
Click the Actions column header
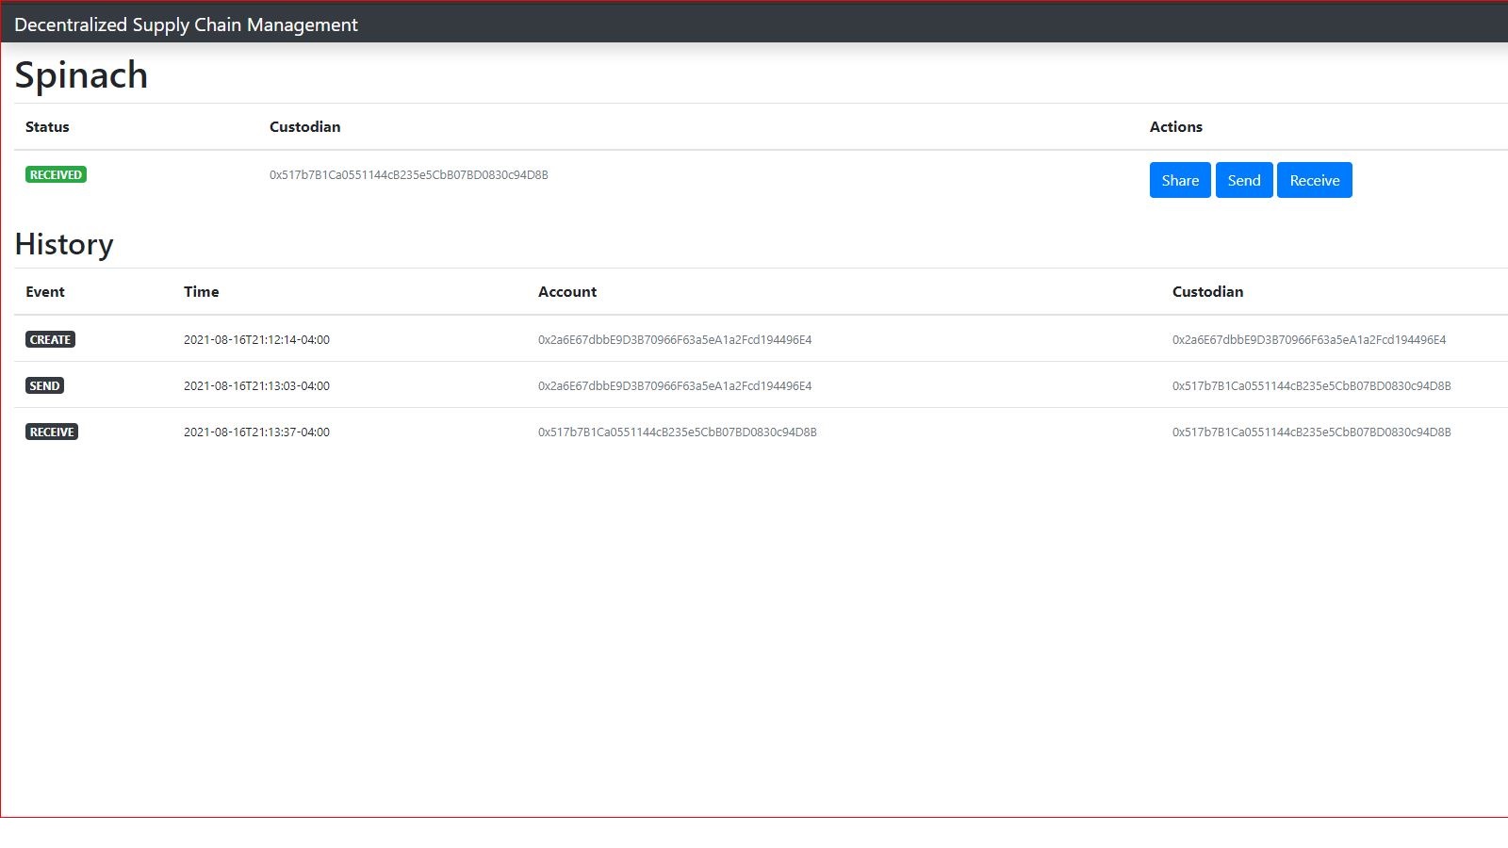(x=1175, y=126)
